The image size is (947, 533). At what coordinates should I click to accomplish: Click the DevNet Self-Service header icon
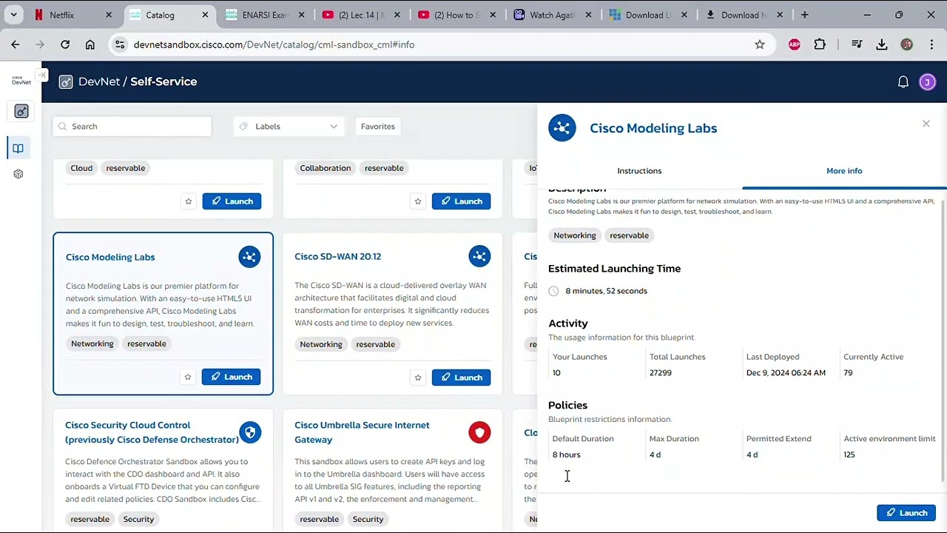(x=66, y=82)
